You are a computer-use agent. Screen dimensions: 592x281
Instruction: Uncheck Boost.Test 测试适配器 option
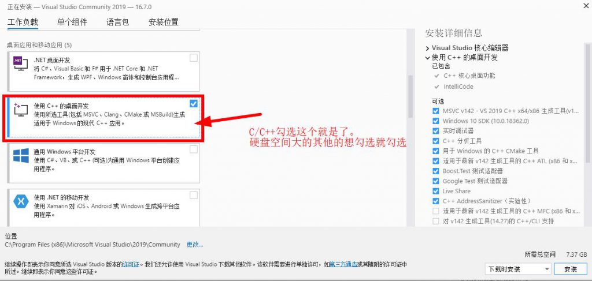pos(436,171)
